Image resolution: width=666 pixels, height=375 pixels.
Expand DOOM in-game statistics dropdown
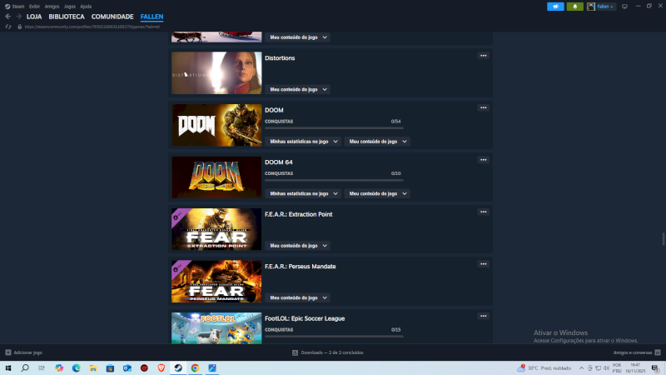(303, 141)
